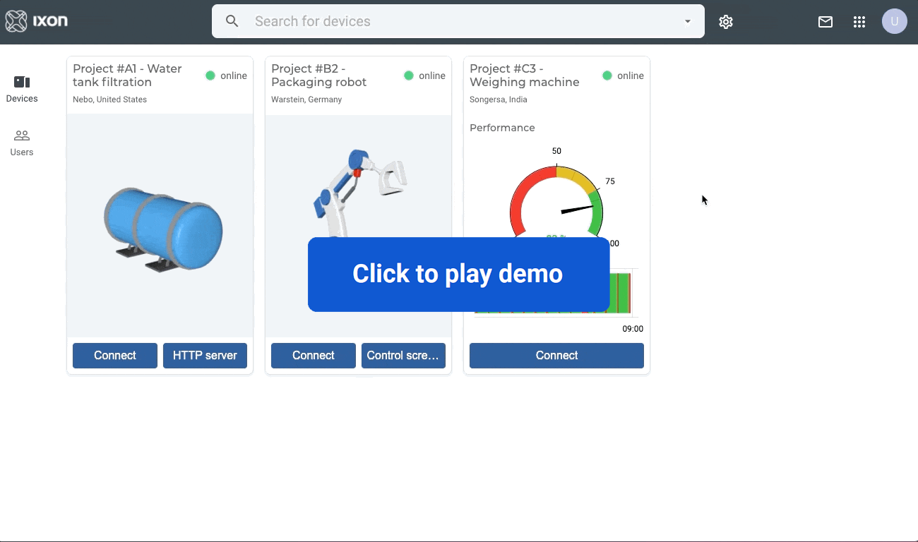Open Control screen for Packaging robot
The image size is (918, 542).
[403, 355]
